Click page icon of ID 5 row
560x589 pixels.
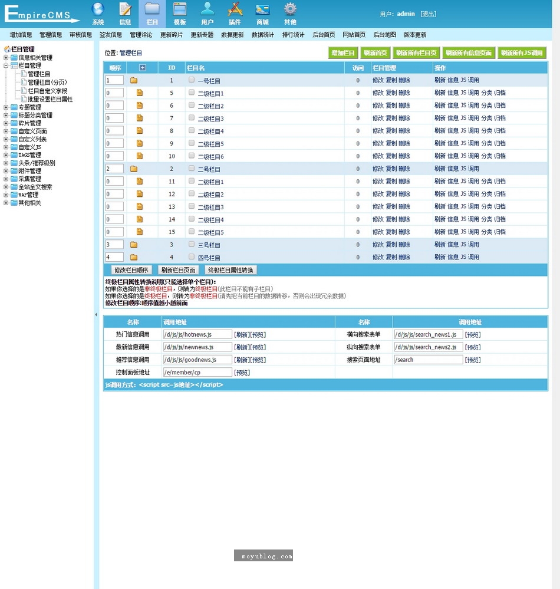point(139,93)
